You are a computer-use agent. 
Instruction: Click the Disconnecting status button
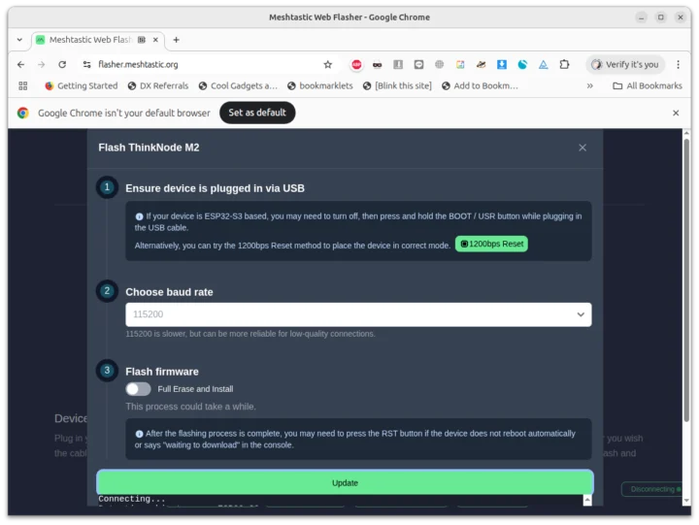pyautogui.click(x=653, y=489)
